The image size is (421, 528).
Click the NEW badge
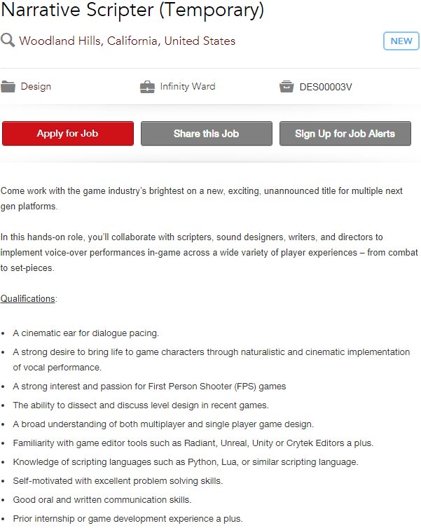(401, 41)
